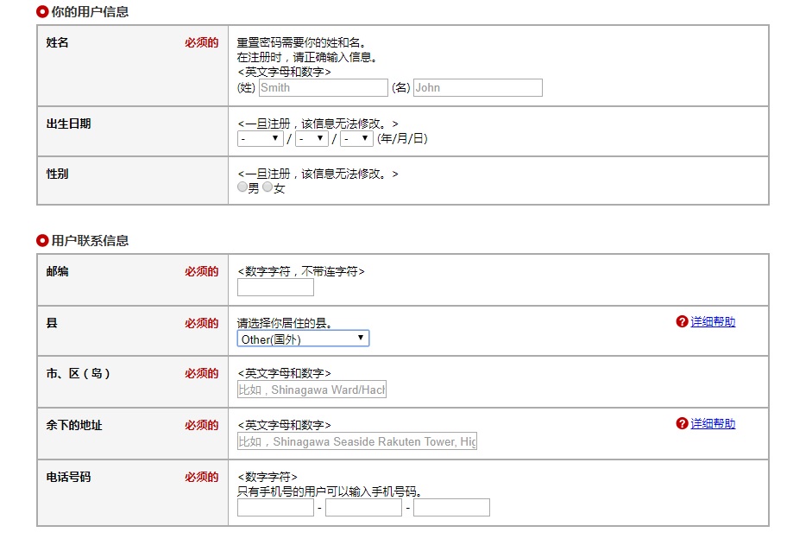The height and width of the screenshot is (545, 812).
Task: Open the birth month dropdown
Action: [x=312, y=138]
